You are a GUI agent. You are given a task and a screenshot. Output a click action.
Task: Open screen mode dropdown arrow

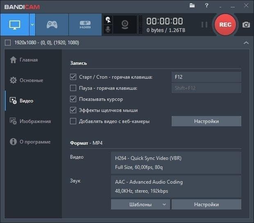[32, 25]
